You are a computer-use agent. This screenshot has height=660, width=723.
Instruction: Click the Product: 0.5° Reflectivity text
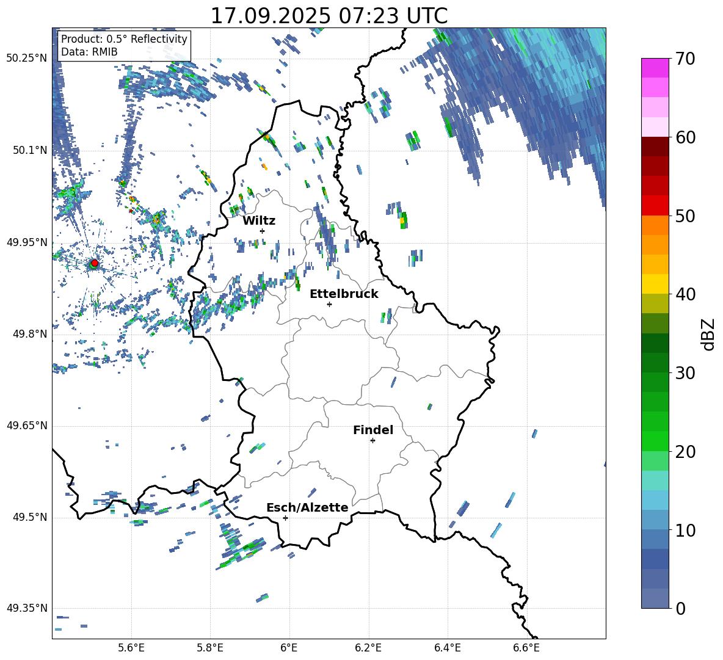[124, 39]
